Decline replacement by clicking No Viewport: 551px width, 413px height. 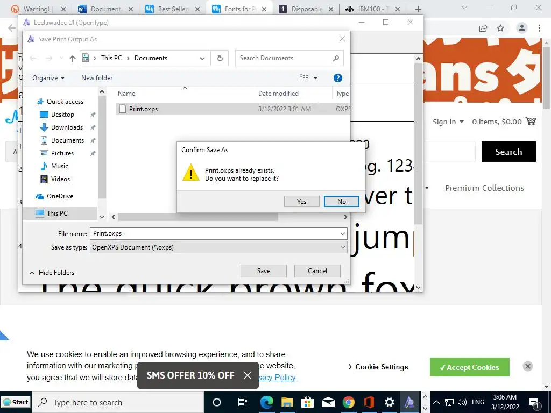point(341,201)
